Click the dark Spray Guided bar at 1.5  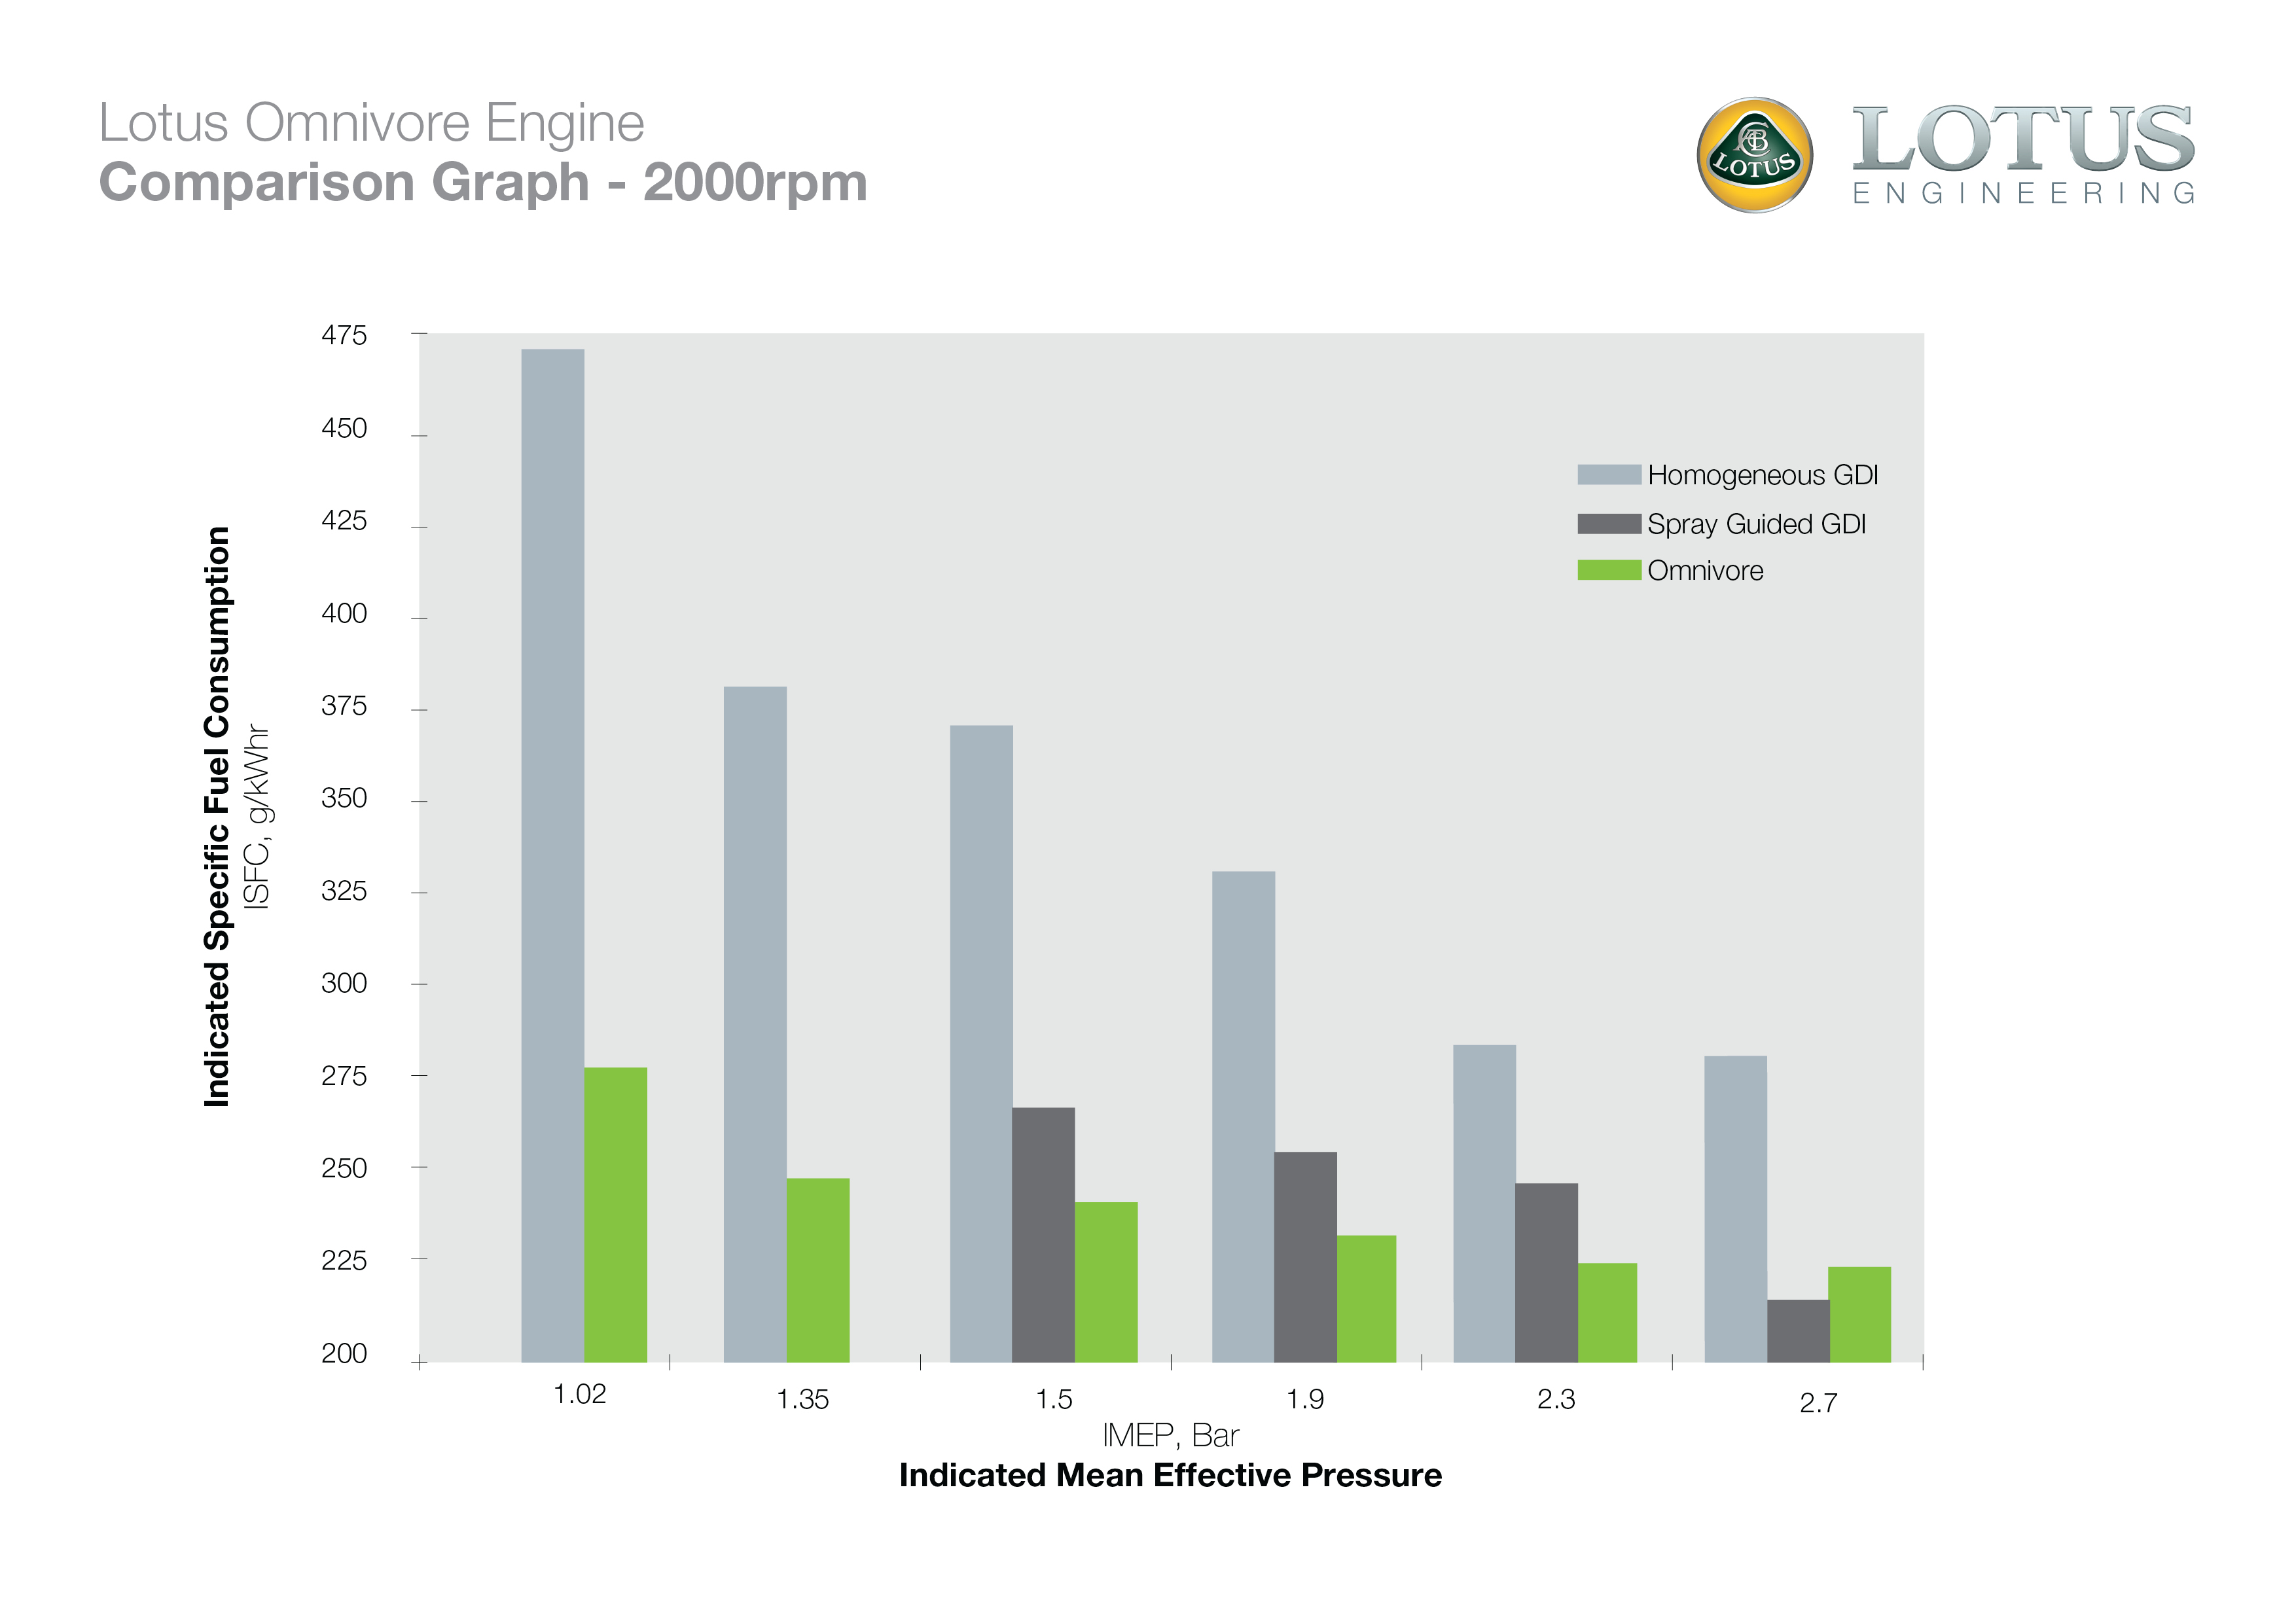click(1043, 1235)
